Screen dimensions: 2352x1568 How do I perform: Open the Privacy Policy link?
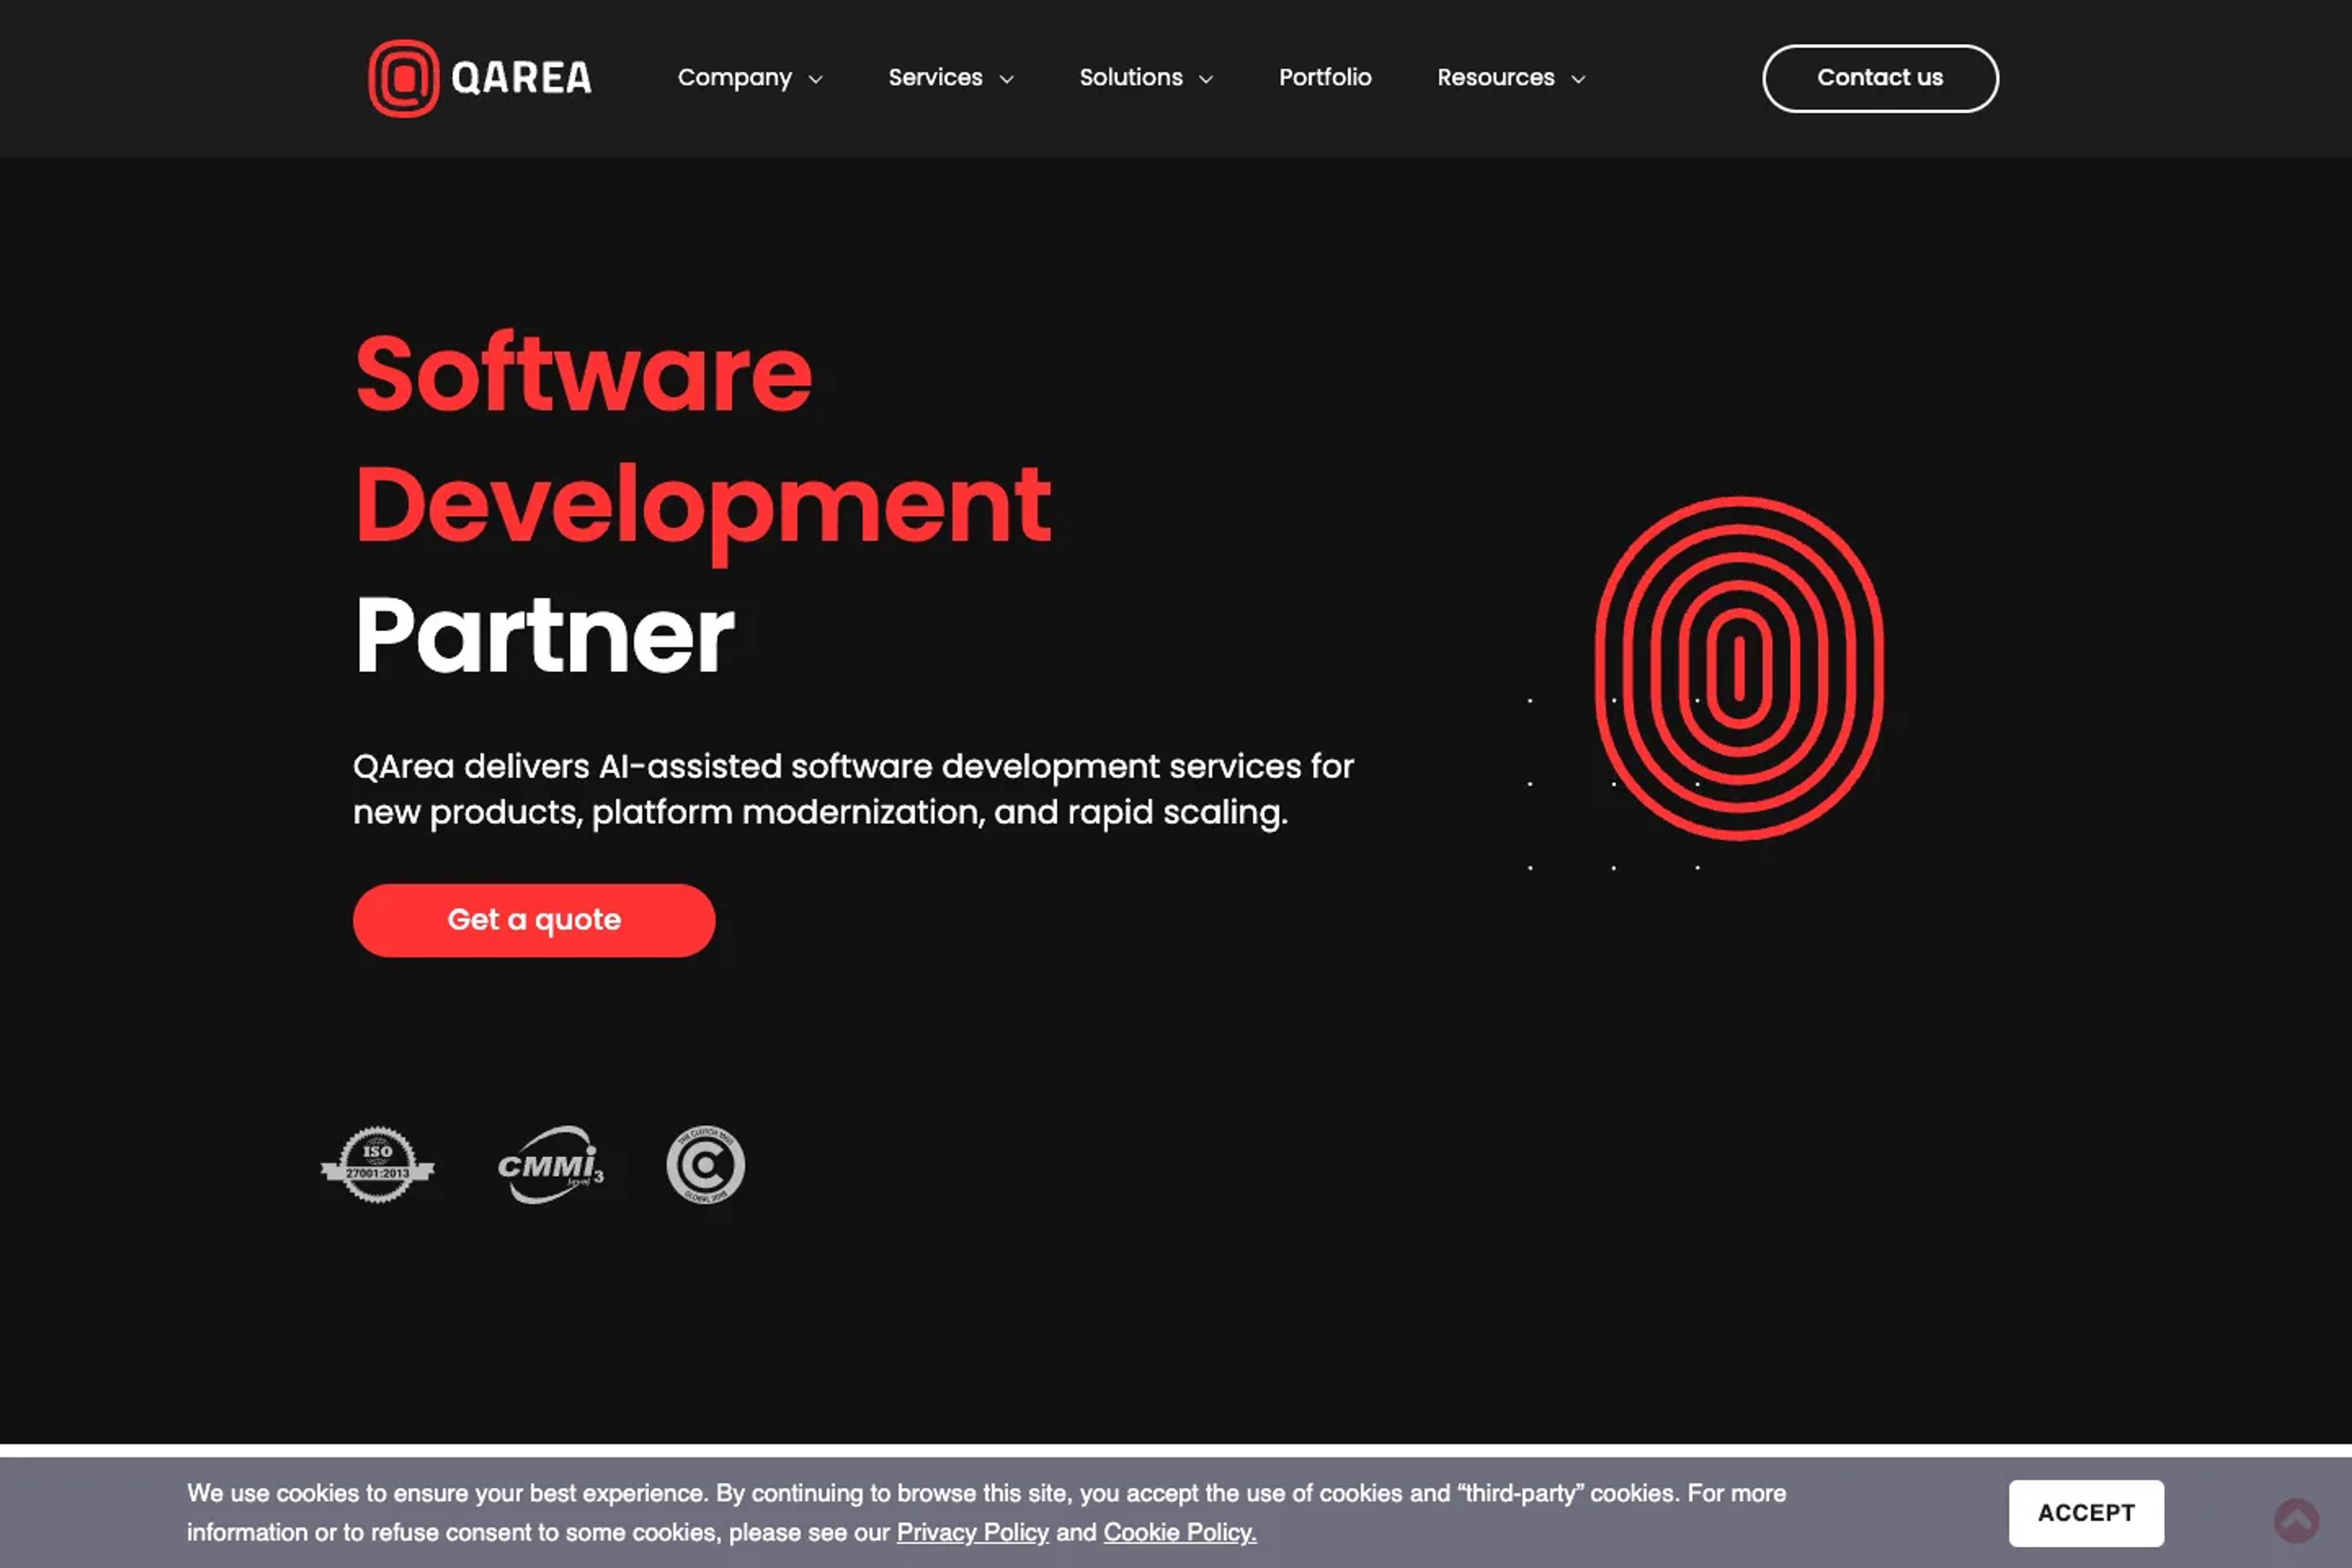pyautogui.click(x=972, y=1532)
